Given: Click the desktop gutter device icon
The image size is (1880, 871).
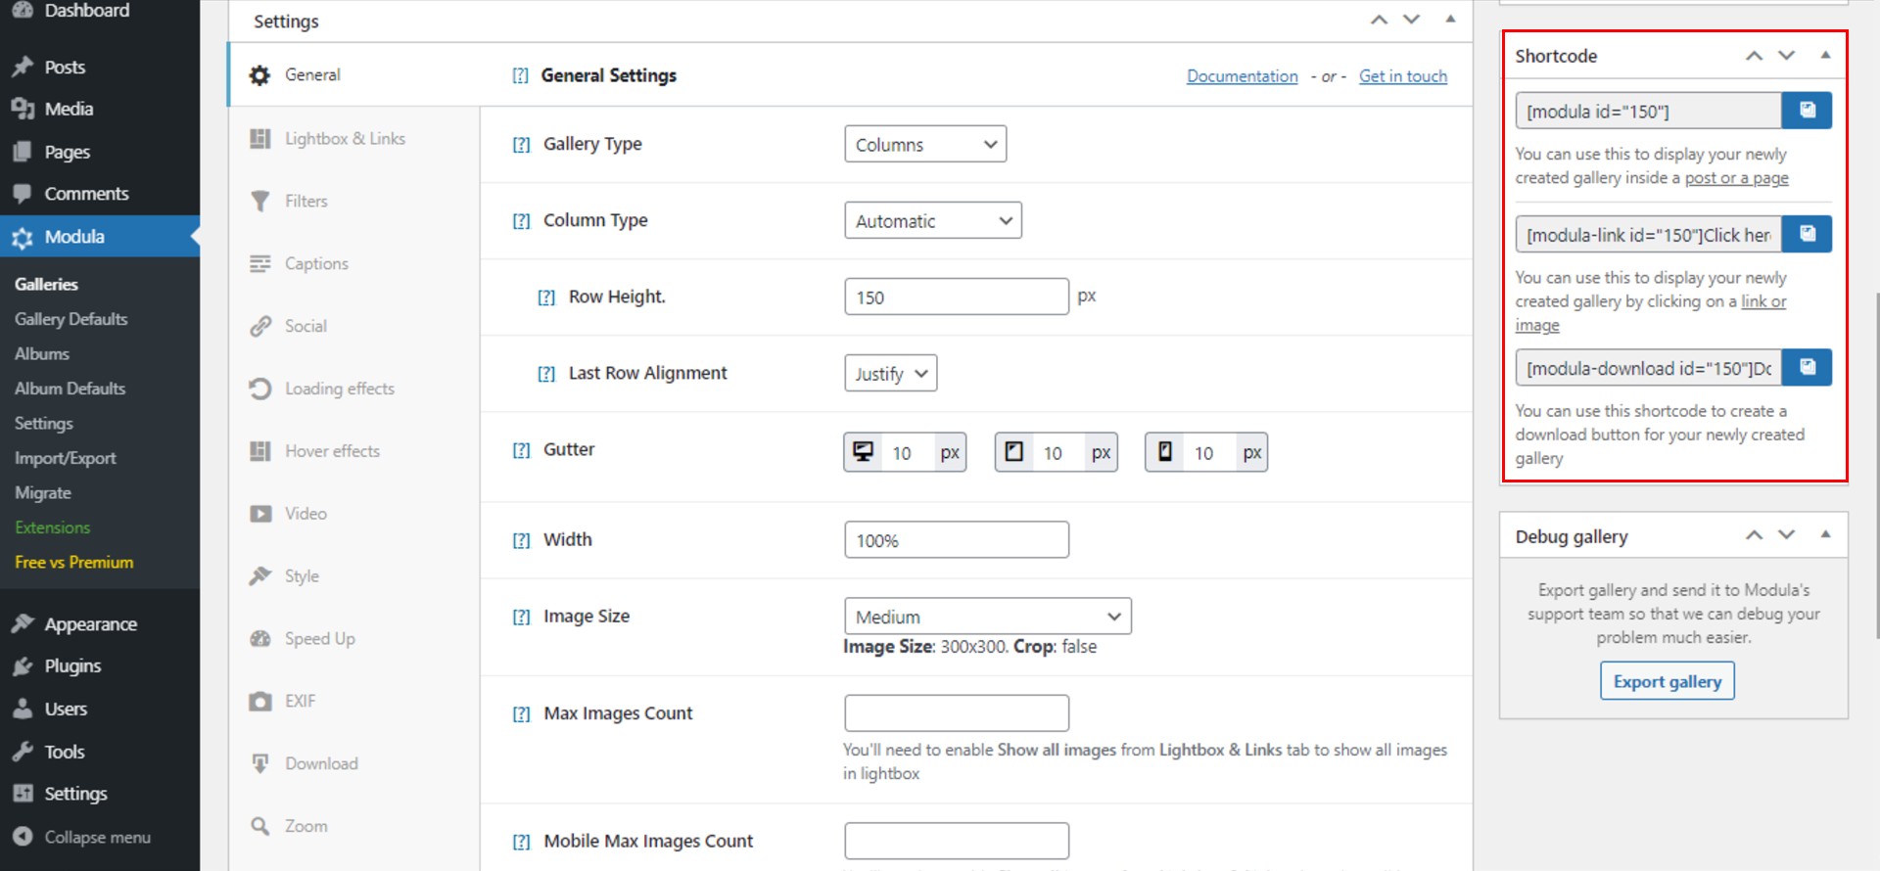Looking at the screenshot, I should 863,452.
